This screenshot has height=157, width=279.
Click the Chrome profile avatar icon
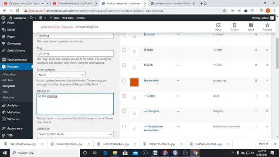pyautogui.click(x=268, y=10)
